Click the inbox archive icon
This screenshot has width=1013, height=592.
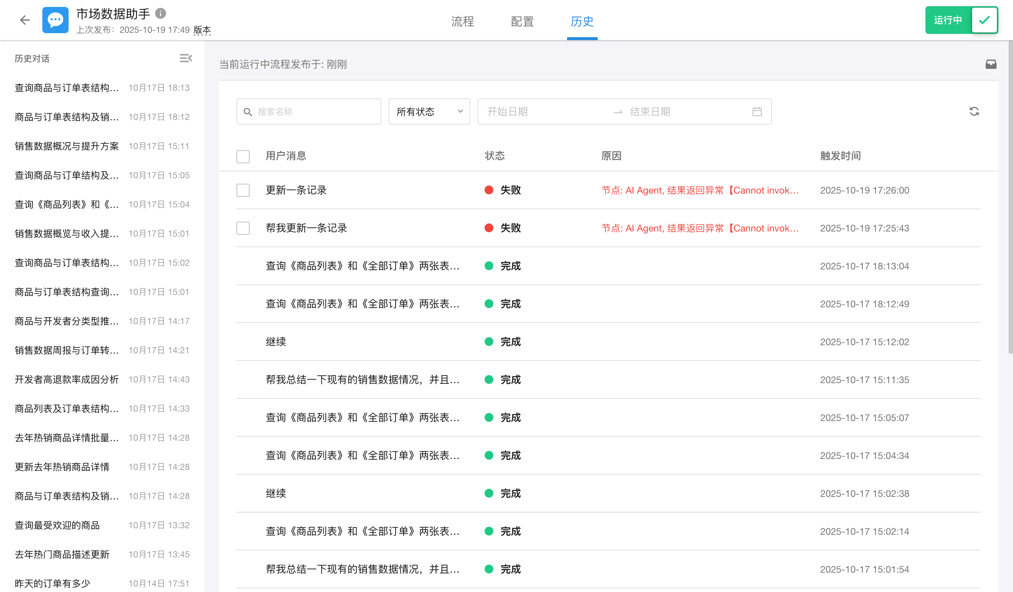coord(990,64)
